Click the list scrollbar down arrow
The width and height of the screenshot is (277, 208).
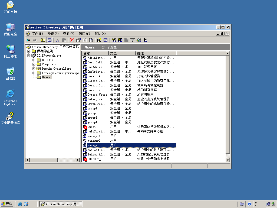coord(227,160)
